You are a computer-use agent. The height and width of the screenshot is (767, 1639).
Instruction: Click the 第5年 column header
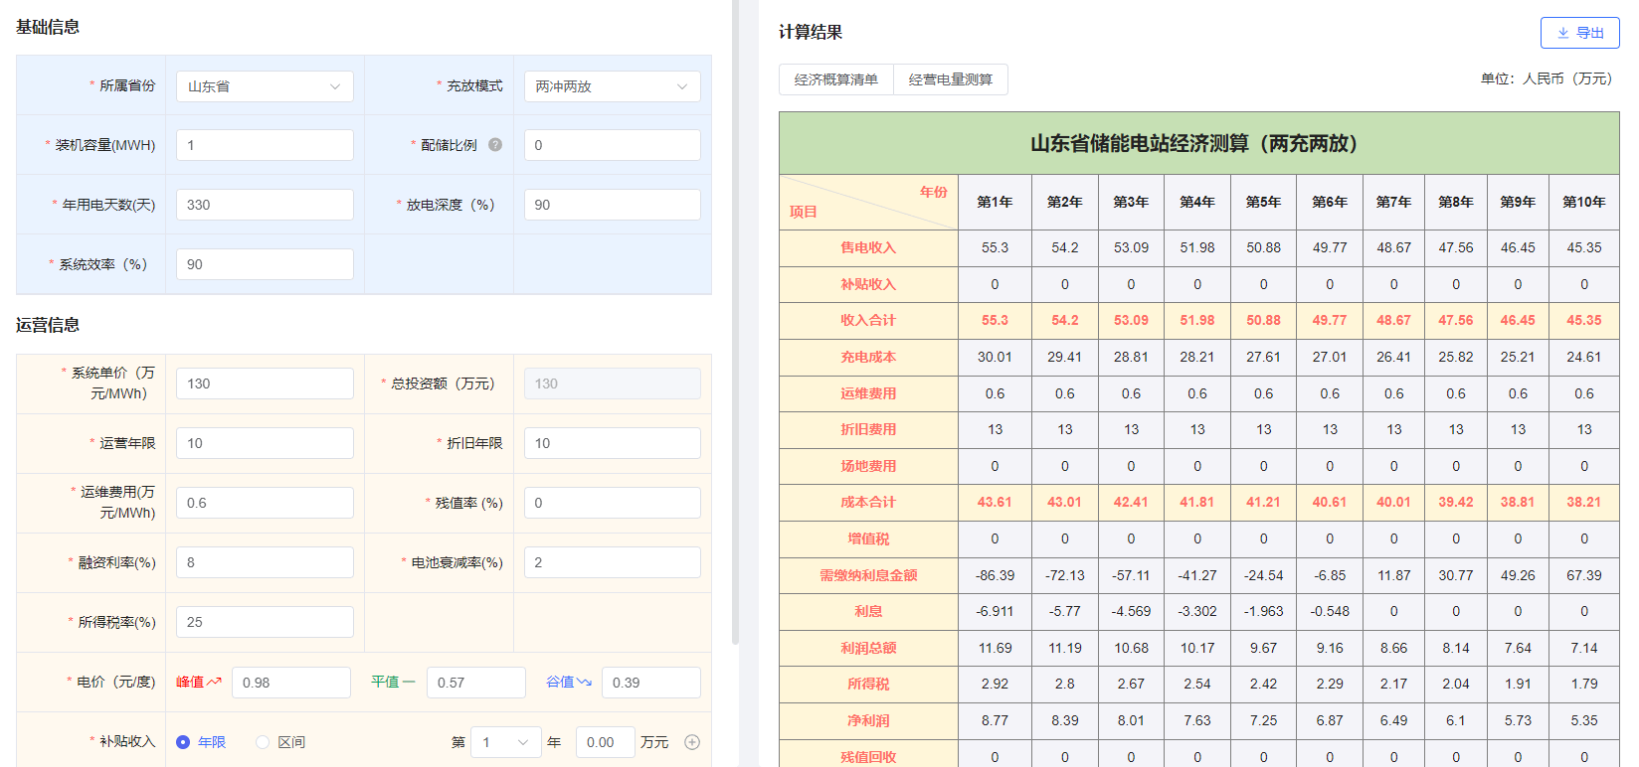(1263, 202)
